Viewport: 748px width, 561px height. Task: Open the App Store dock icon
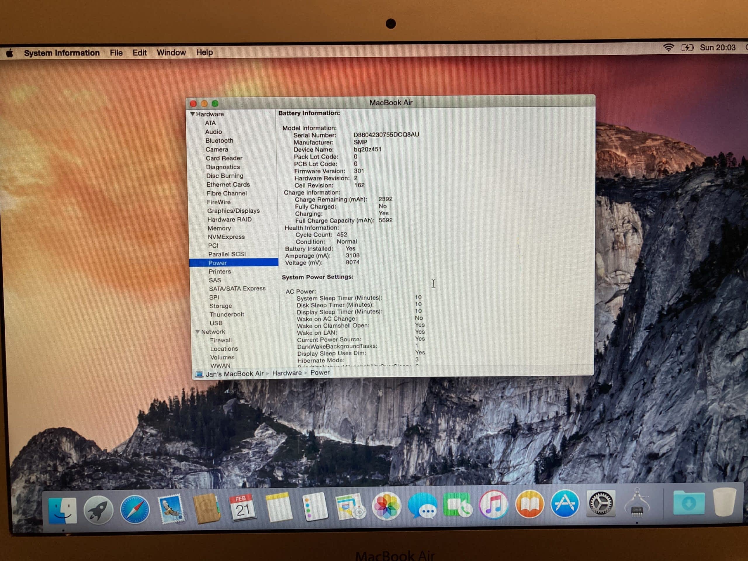pyautogui.click(x=565, y=504)
